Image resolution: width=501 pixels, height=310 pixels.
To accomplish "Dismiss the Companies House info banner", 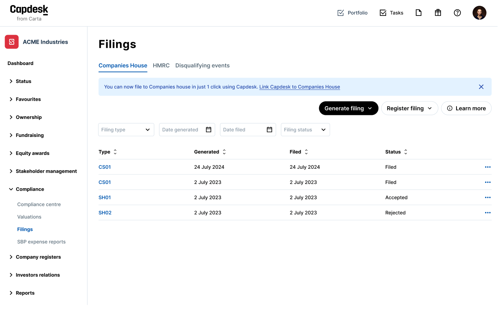I will coord(481,87).
